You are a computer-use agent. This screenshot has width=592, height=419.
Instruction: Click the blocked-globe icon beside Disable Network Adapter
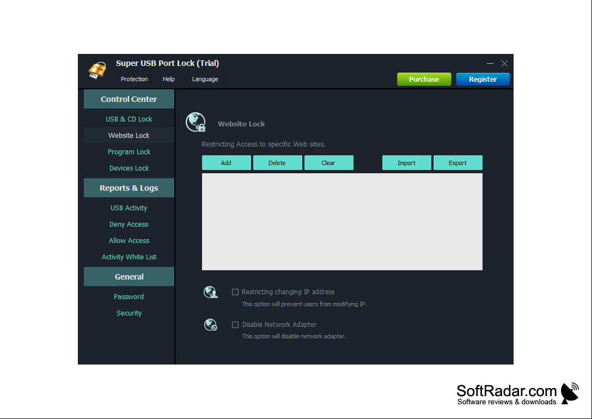211,325
